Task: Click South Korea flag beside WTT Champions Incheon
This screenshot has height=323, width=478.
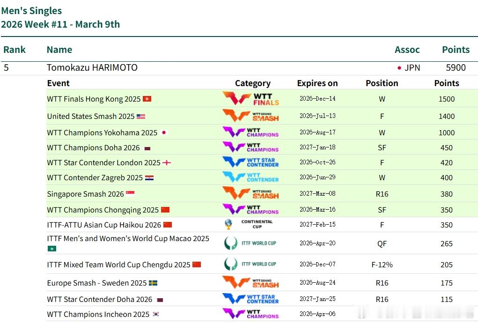Action: pyautogui.click(x=156, y=315)
